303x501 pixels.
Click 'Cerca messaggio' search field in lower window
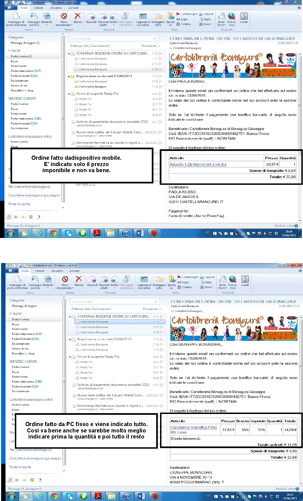[115, 302]
